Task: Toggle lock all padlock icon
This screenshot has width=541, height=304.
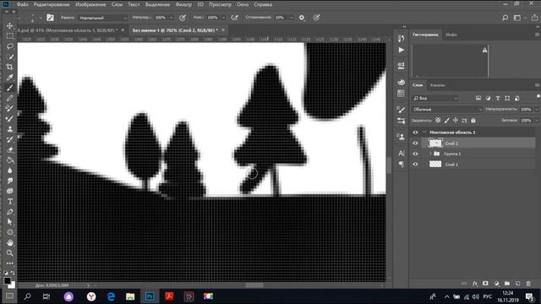Action: pos(473,120)
